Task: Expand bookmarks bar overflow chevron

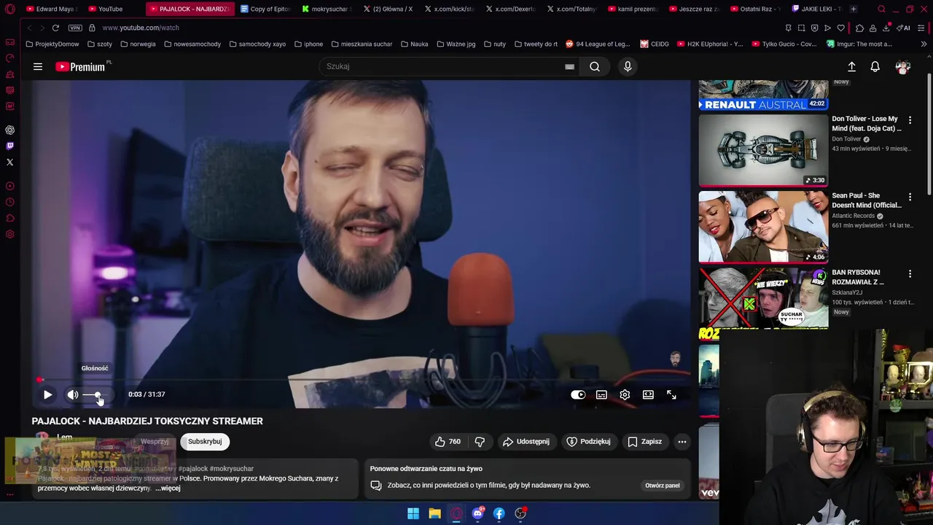Action: (x=924, y=44)
